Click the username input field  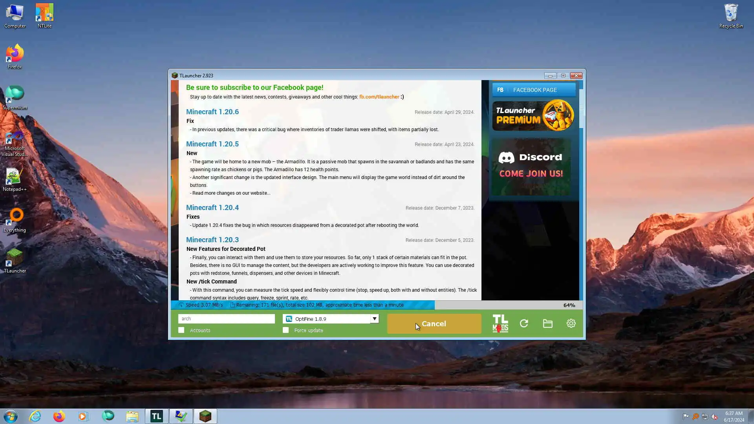226,319
